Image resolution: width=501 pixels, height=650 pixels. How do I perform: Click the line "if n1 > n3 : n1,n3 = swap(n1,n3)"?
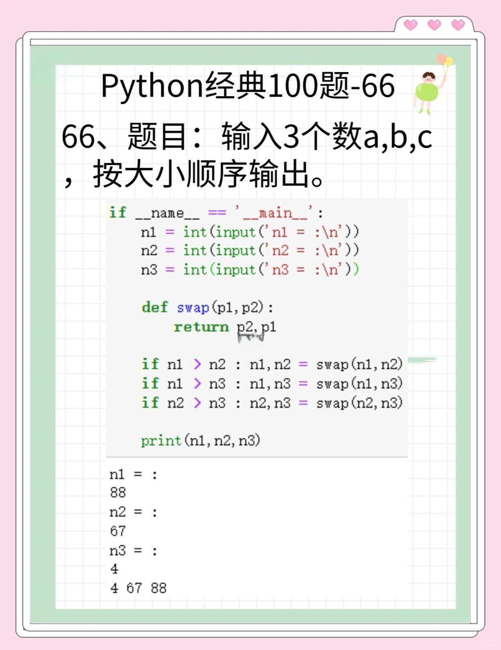[x=272, y=383]
